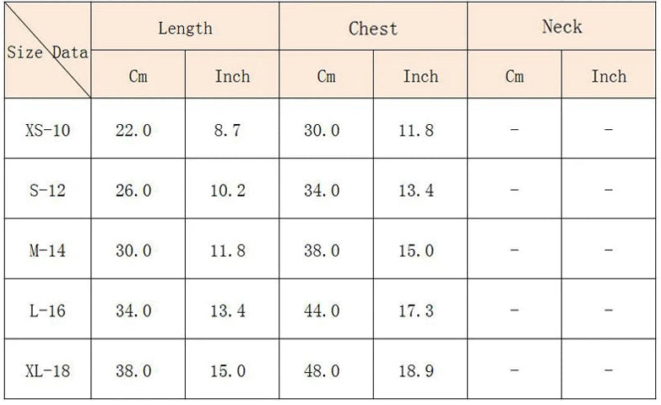Click the 22.0 length cell for XS-10
The image size is (661, 405).
pos(133,130)
